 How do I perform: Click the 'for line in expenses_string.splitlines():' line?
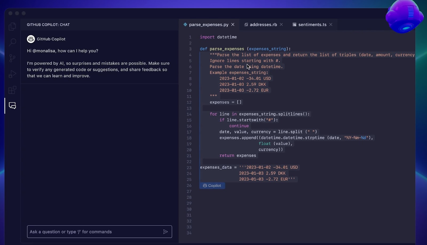point(260,114)
